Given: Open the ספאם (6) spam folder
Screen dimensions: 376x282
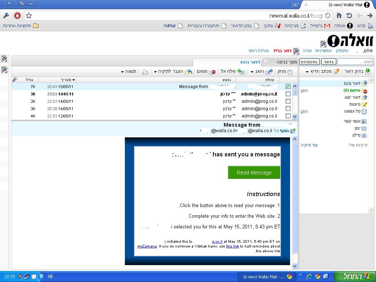Looking at the screenshot, I should pos(355,90).
